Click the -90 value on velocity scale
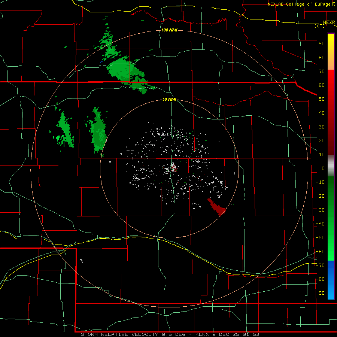 click(x=320, y=293)
